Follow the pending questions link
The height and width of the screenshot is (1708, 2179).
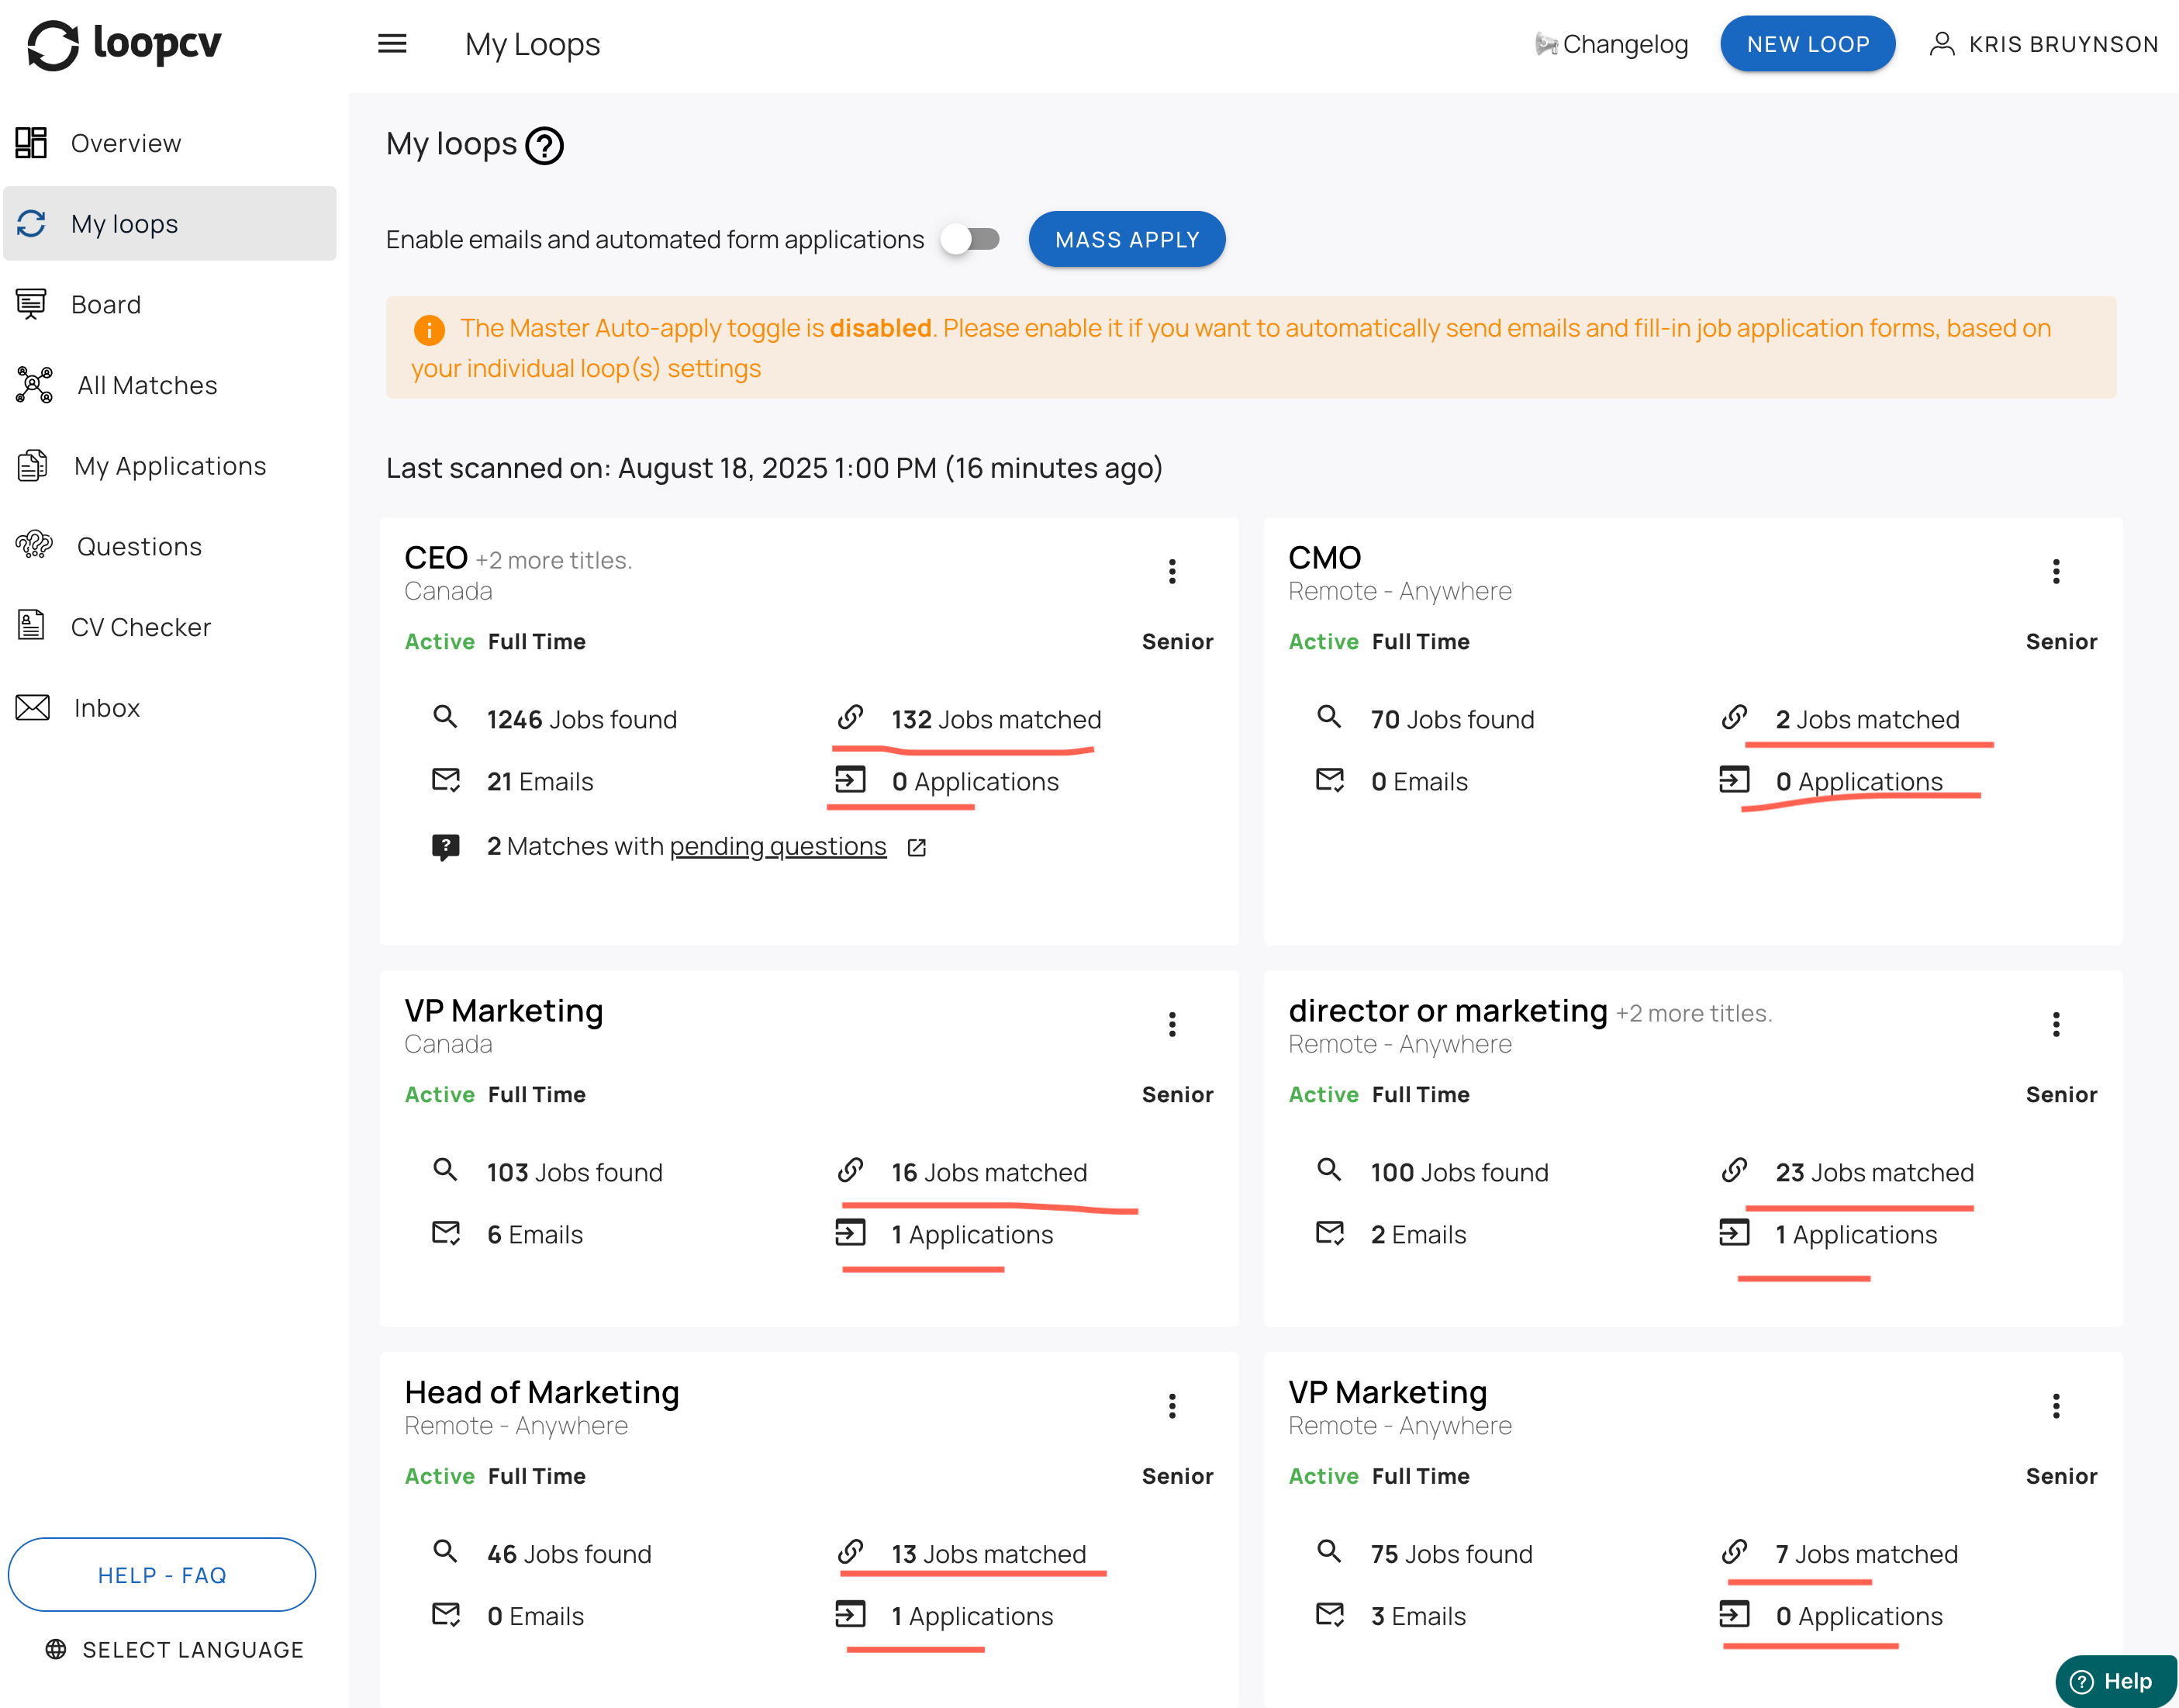click(x=778, y=847)
